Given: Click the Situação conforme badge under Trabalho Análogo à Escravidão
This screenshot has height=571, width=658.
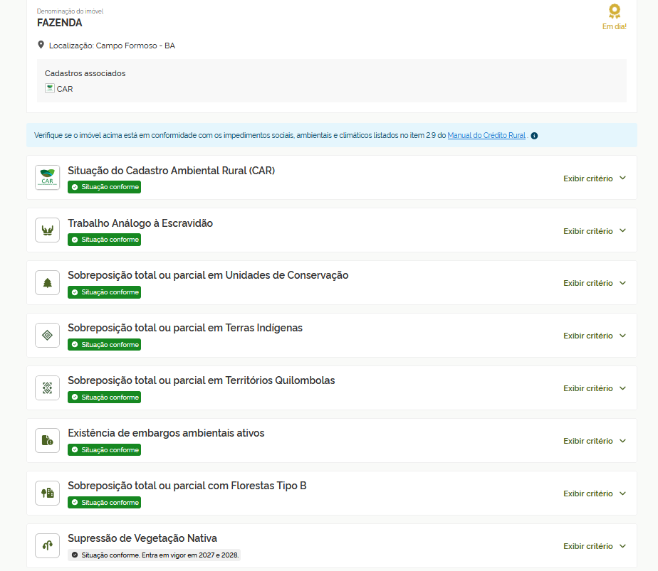Looking at the screenshot, I should coord(105,240).
